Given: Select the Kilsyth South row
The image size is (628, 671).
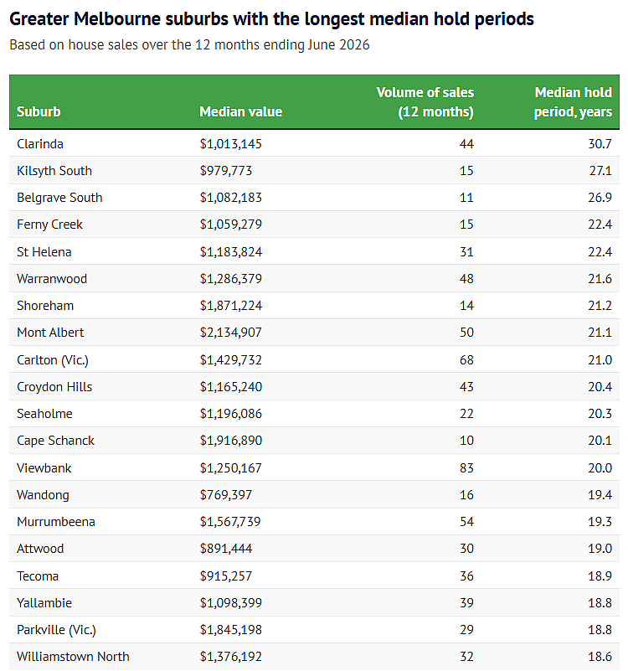Looking at the screenshot, I should coord(314,170).
